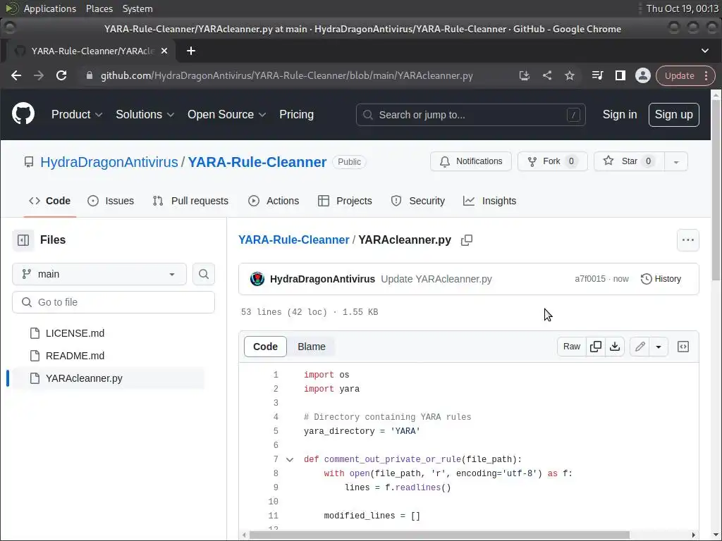Screen dimensions: 722x541
Task: Open the symbols panel icon
Action: (683, 347)
